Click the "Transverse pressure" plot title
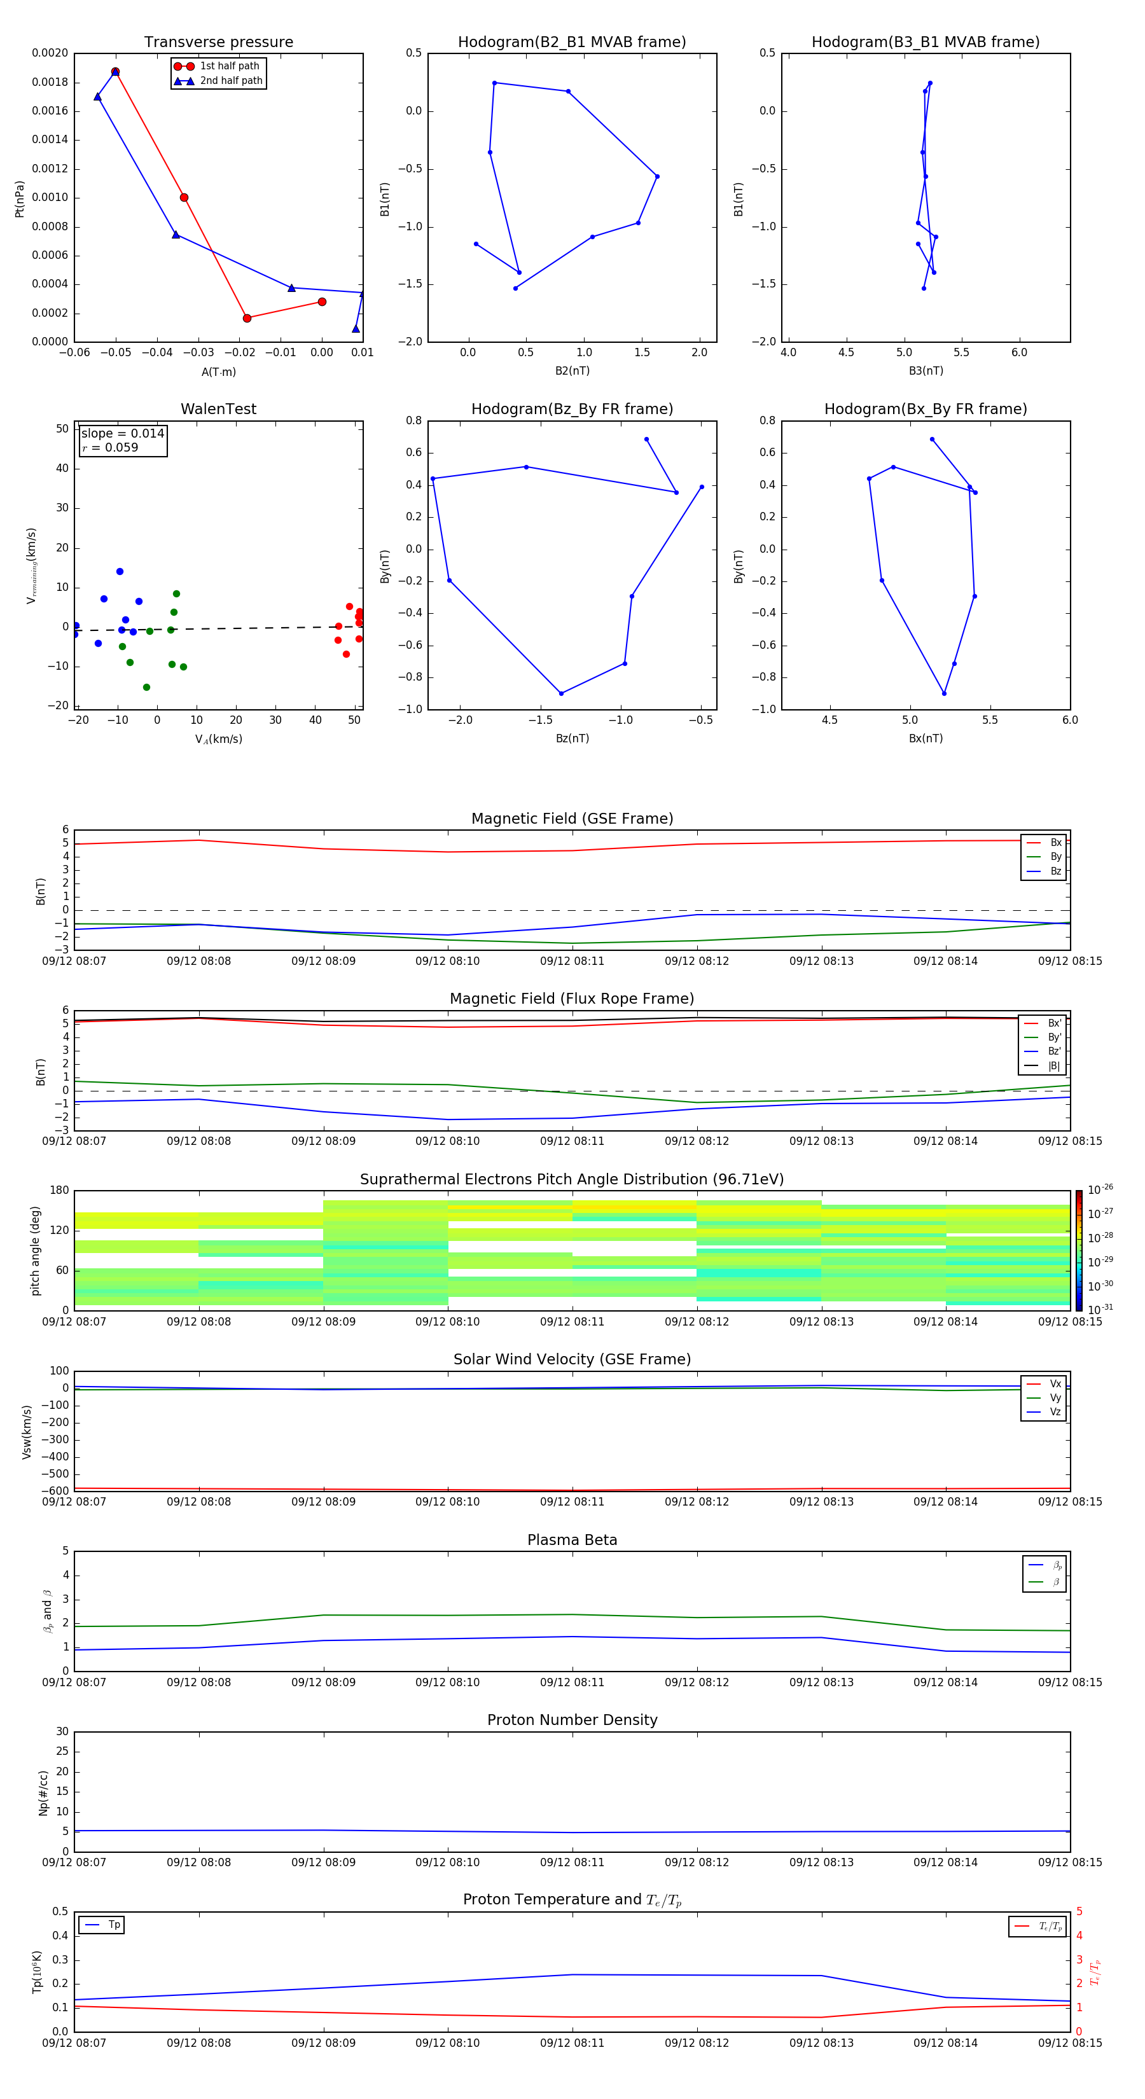Screen dimensions: 1145x2099 (x=218, y=43)
